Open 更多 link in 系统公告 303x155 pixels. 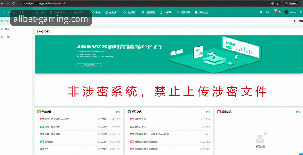(208, 112)
